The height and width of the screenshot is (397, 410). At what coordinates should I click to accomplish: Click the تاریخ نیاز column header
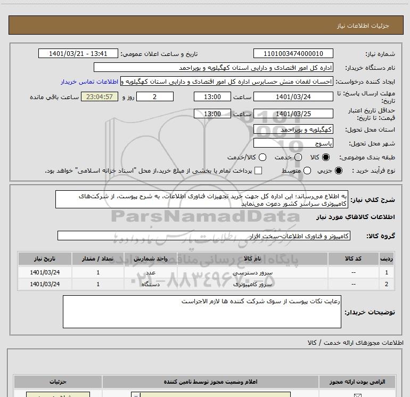(45, 258)
